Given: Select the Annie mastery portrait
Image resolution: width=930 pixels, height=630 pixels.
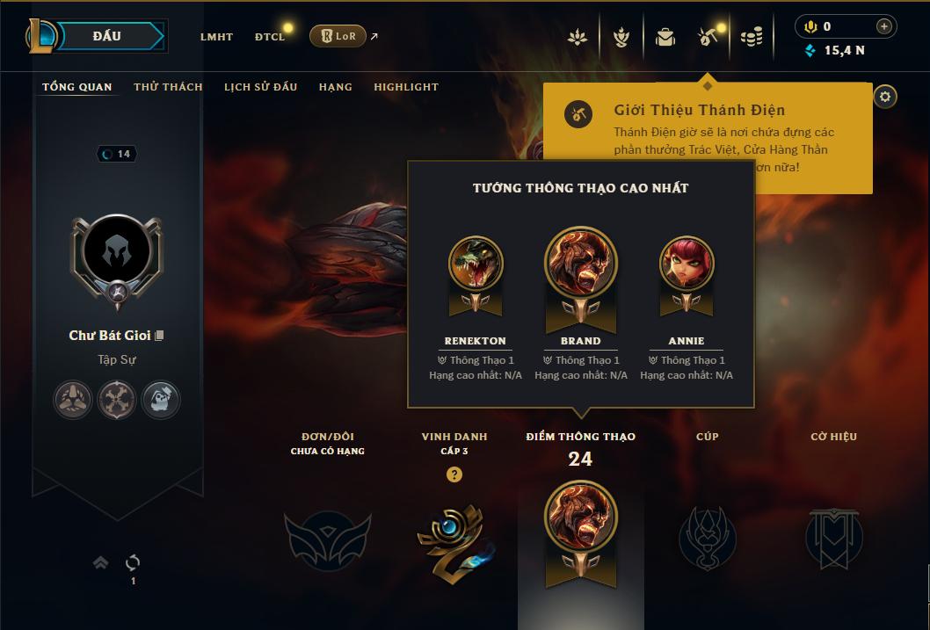Looking at the screenshot, I should (687, 264).
